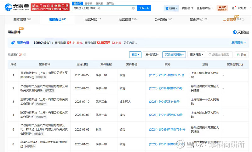Select the 查老板 search mode
The height and width of the screenshot is (152, 252).
[89, 3]
